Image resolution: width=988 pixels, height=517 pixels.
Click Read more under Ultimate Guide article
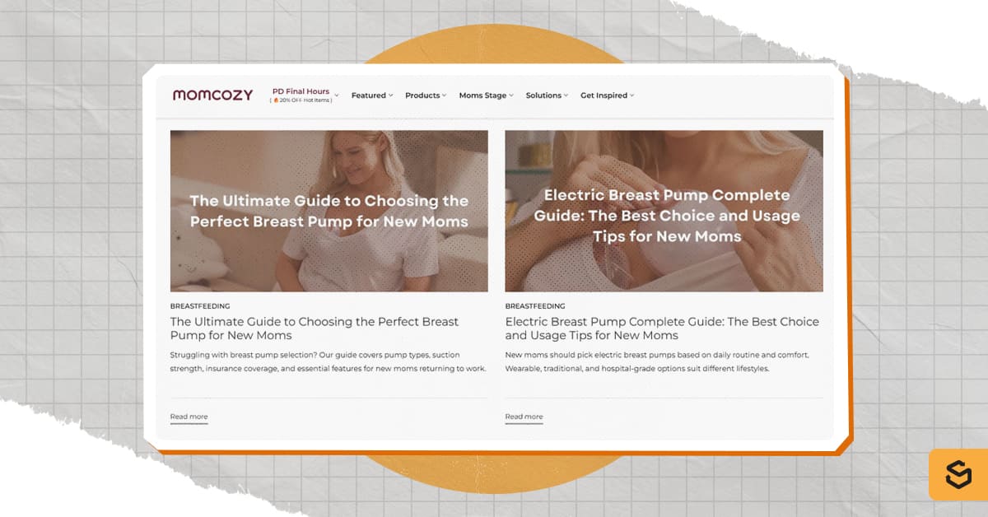189,417
